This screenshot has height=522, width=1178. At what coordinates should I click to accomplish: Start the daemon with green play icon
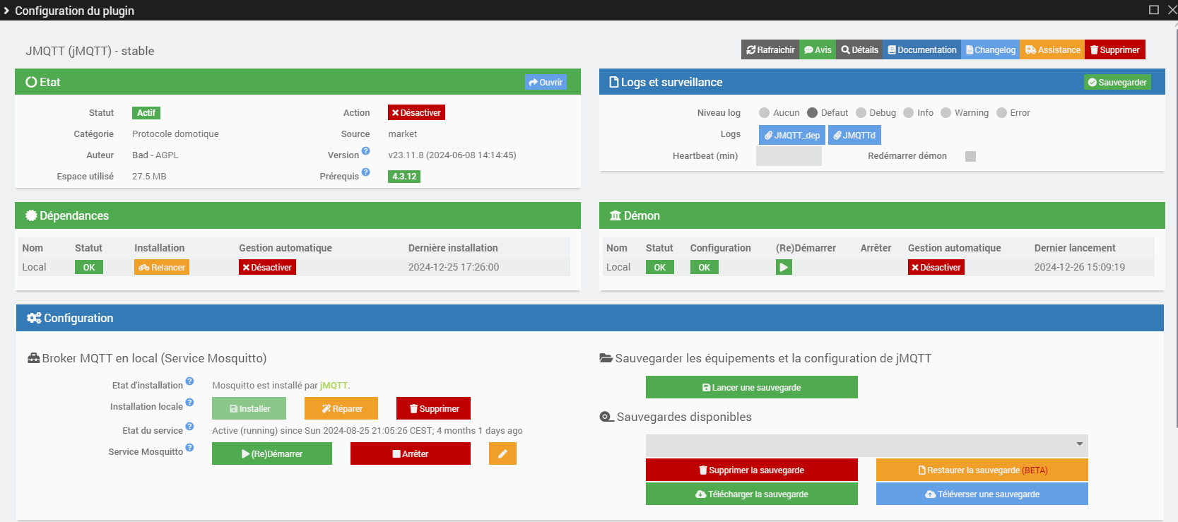coord(784,267)
